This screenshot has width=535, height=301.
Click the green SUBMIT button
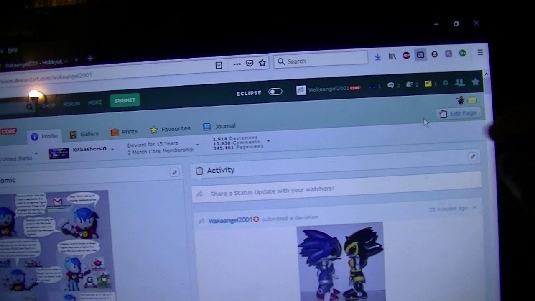click(125, 100)
